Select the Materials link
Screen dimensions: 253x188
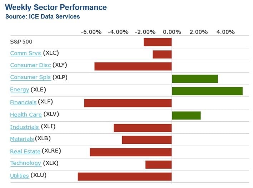click(x=22, y=139)
